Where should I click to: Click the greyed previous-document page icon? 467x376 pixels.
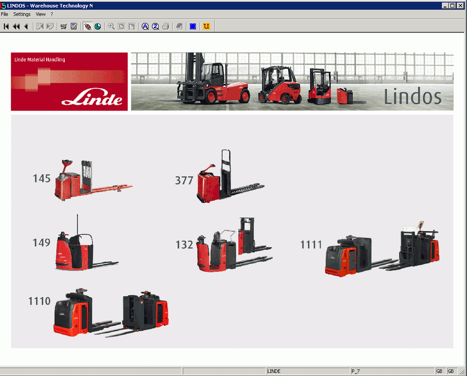(x=40, y=26)
